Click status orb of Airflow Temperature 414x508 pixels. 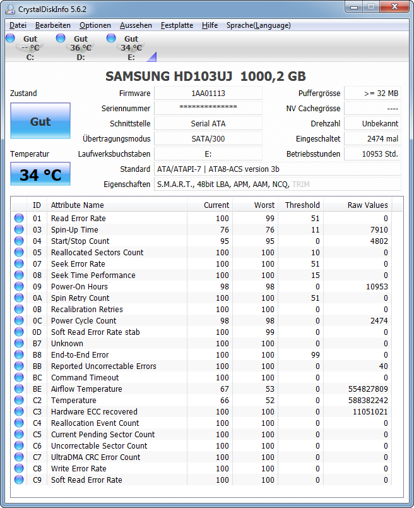(19, 389)
